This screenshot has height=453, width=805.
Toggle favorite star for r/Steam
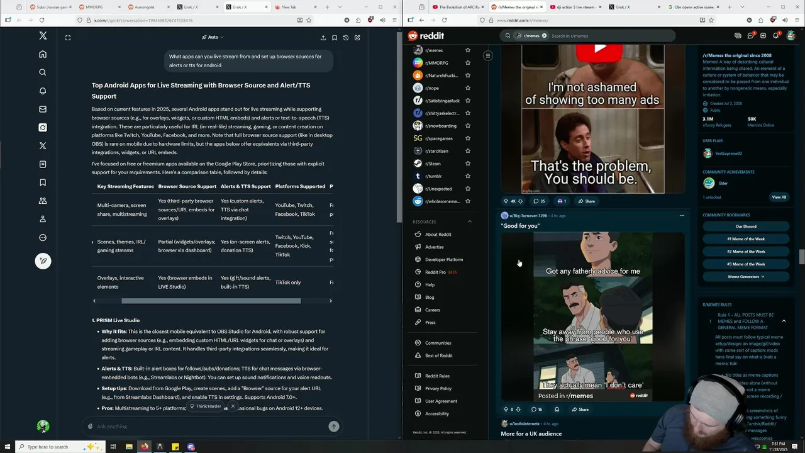pyautogui.click(x=467, y=164)
